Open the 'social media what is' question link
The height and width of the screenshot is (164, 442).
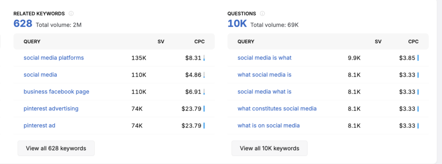tap(265, 92)
